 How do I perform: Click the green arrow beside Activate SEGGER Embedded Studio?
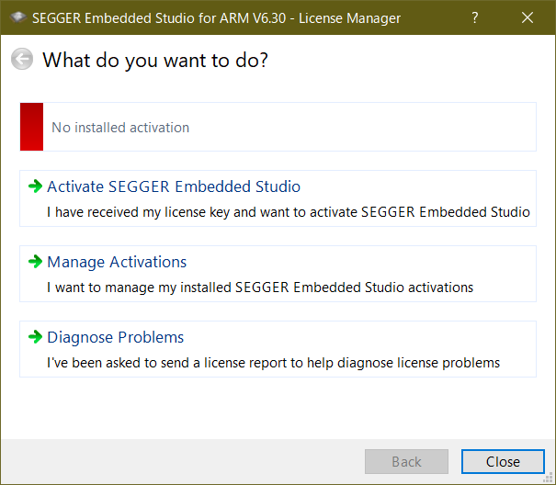(x=36, y=186)
